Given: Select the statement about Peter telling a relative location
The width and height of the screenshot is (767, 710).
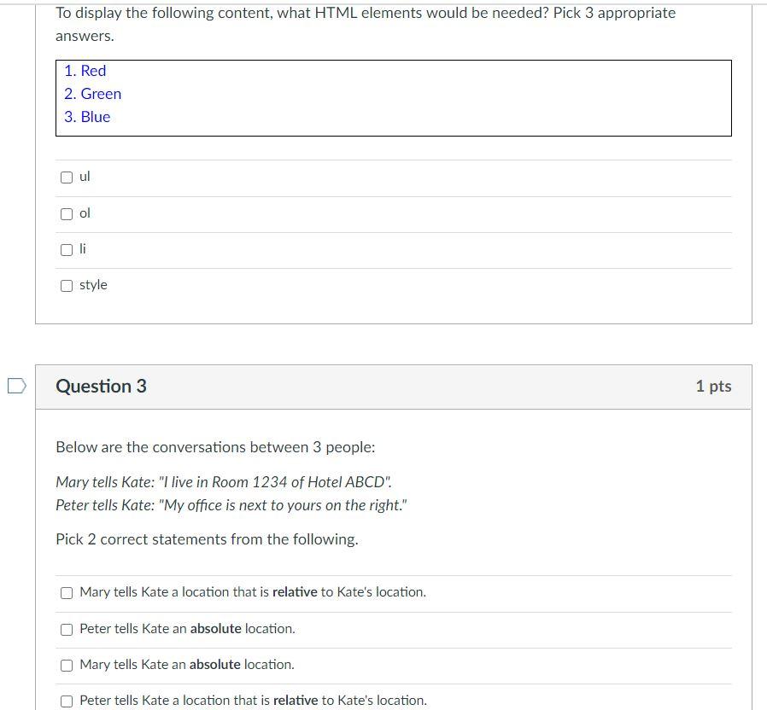Looking at the screenshot, I should [x=67, y=701].
